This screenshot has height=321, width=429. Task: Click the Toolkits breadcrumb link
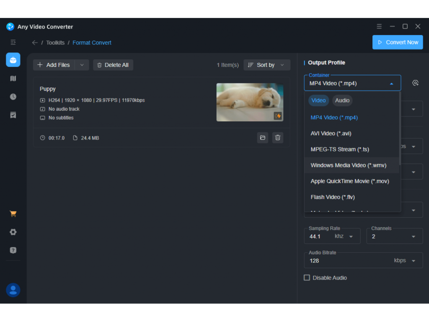point(55,43)
